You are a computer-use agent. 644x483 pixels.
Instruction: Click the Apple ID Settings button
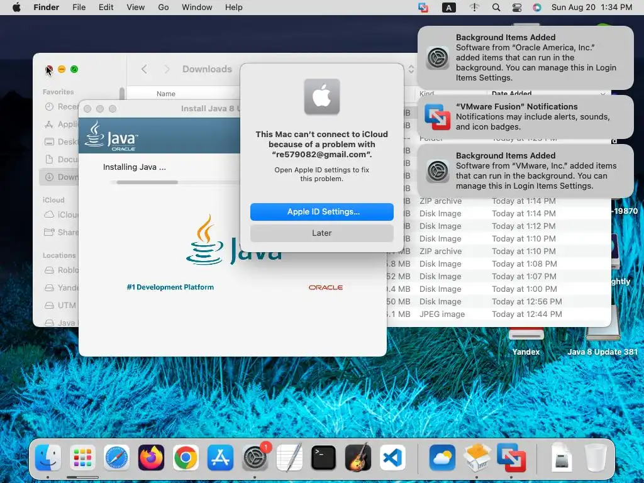[x=321, y=211]
